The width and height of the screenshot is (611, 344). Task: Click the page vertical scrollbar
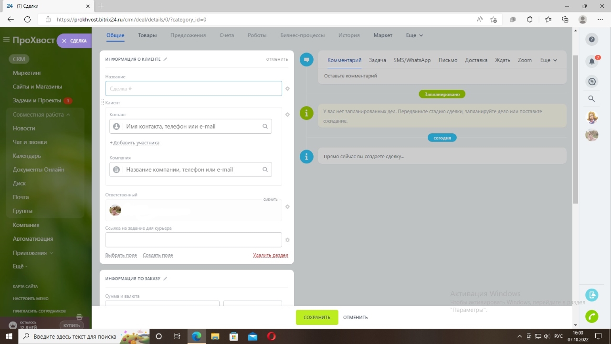click(575, 129)
